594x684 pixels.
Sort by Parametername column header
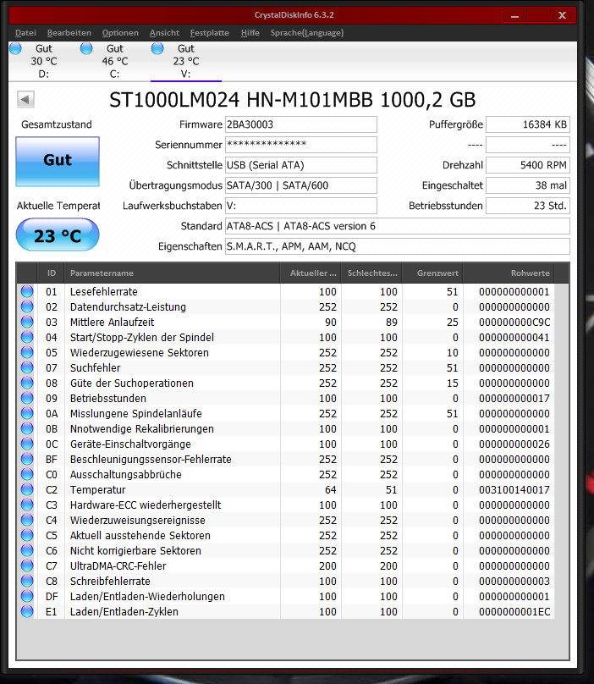tap(172, 273)
